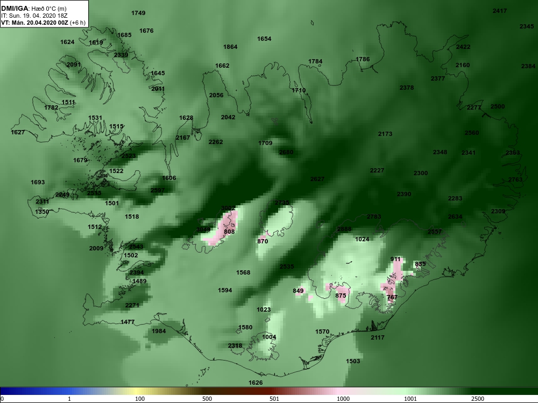Click the map value 2543
This screenshot has height=403, width=538.
136,247
